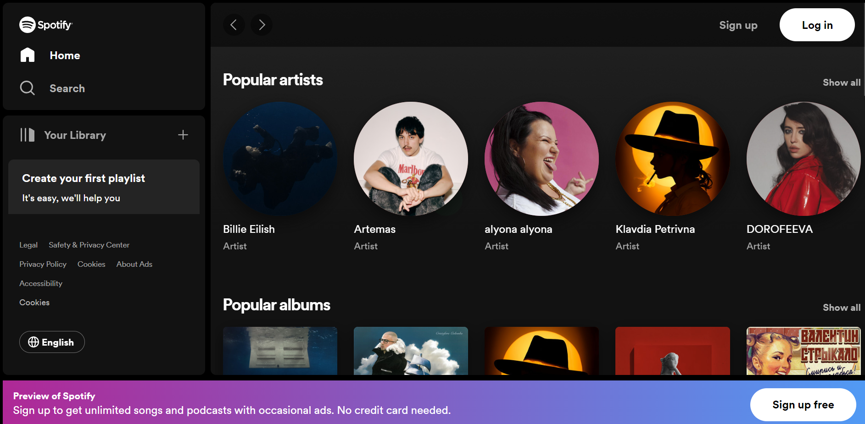Click the Sign up button
The image size is (865, 424).
click(738, 25)
